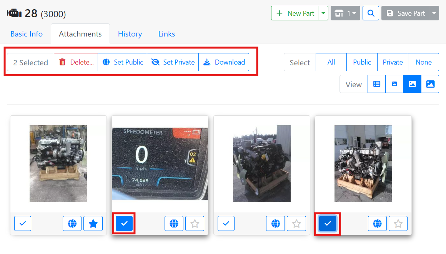Viewport: 446px width, 254px height.
Task: Click the filled star on first engine photo
Action: click(x=93, y=224)
